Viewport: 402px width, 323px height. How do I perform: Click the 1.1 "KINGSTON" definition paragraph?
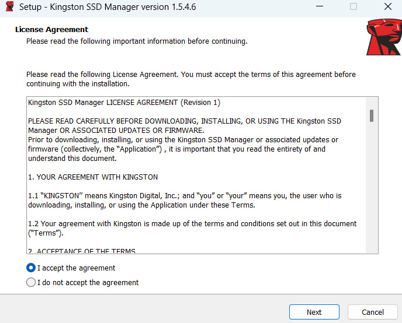[x=184, y=200]
